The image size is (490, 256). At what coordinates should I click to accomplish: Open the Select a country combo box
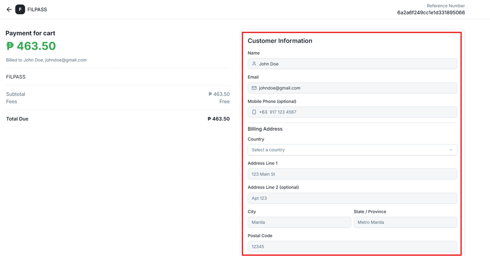tap(352, 150)
